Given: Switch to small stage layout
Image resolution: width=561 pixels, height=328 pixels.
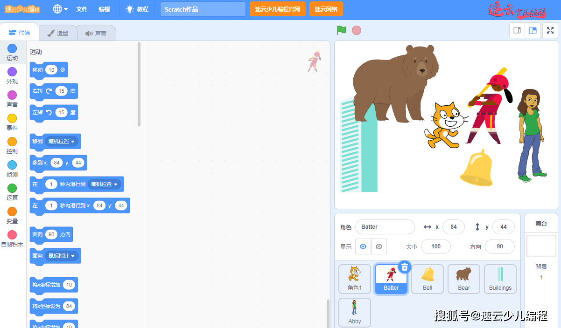Looking at the screenshot, I should 517,30.
